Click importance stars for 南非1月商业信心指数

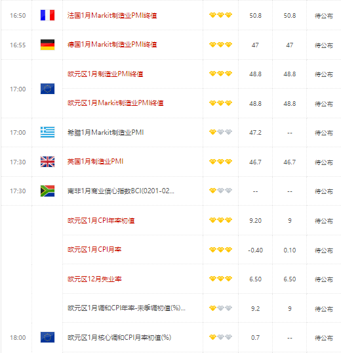[220, 191]
